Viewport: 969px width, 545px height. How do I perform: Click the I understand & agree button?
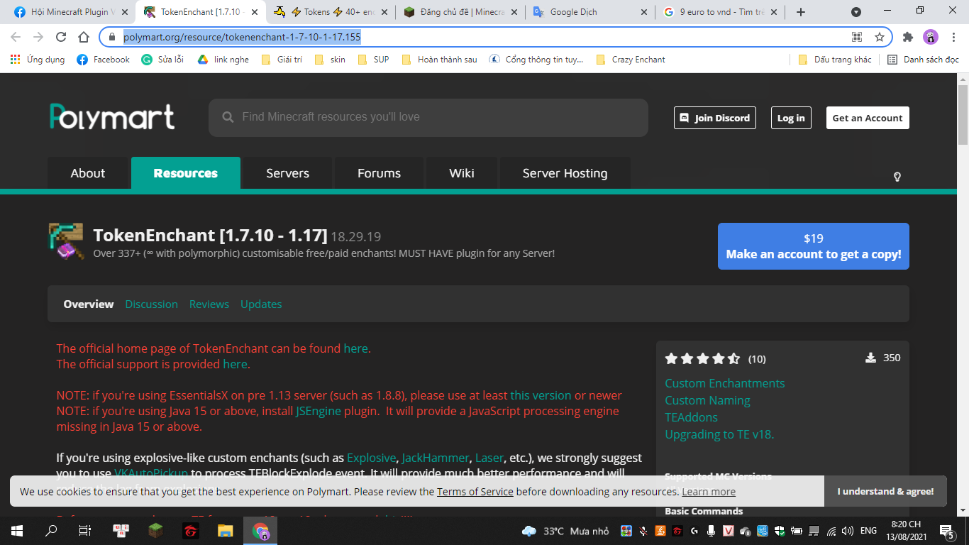(x=885, y=491)
